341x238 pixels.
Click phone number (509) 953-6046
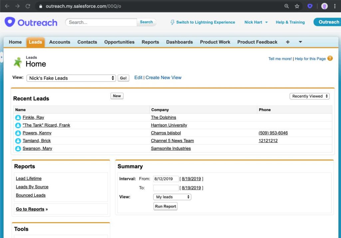coord(273,133)
